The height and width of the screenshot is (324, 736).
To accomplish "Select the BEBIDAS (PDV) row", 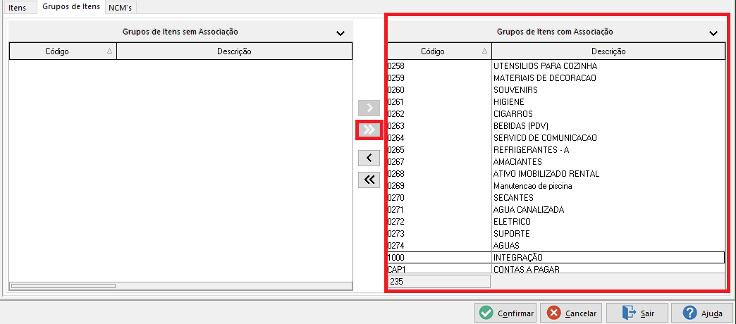I will (x=556, y=125).
